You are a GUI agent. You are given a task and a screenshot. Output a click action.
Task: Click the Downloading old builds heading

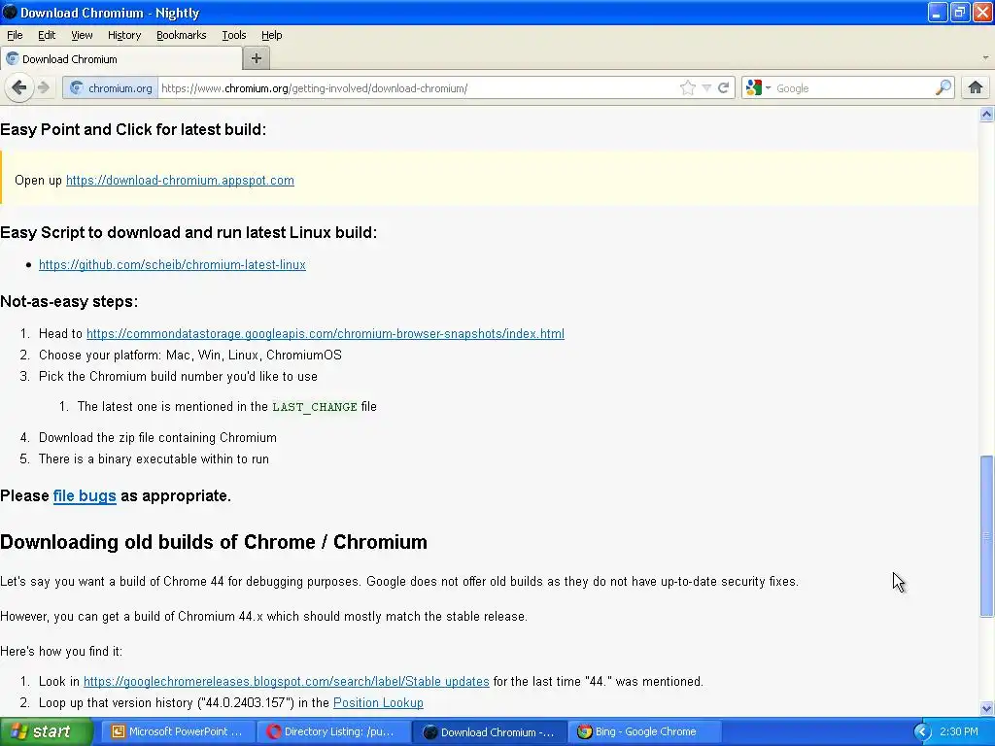[x=214, y=542]
